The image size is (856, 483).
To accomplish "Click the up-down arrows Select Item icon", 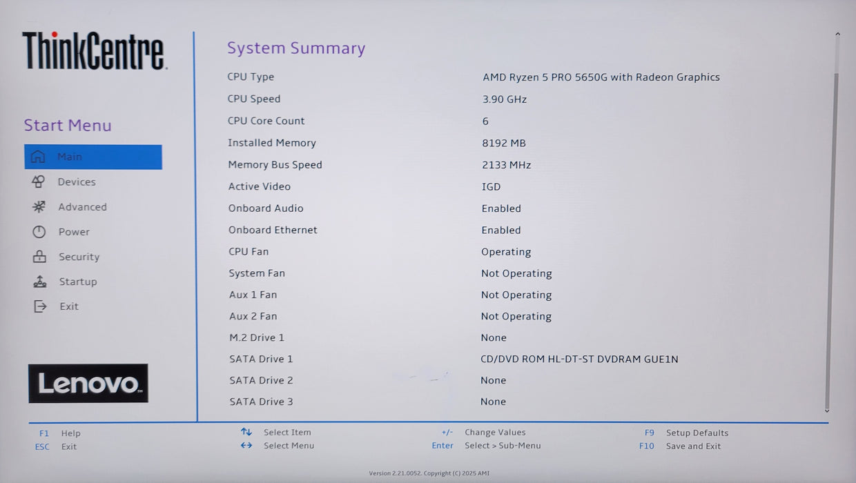I will pos(246,432).
